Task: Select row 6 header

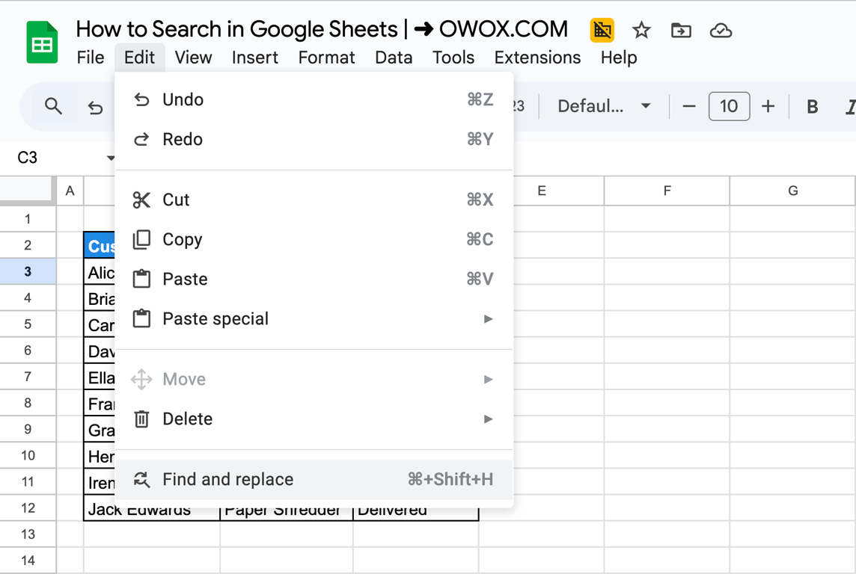Action: pos(28,351)
